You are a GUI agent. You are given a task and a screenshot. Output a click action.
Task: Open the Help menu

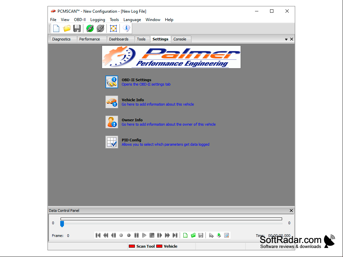(x=169, y=20)
